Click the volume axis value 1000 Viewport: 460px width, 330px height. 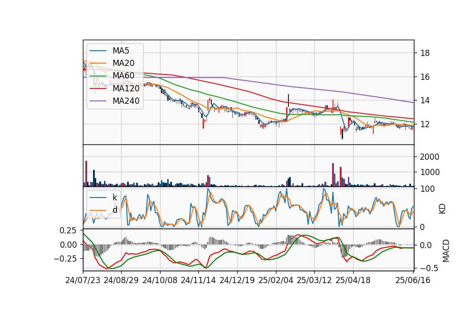[430, 172]
